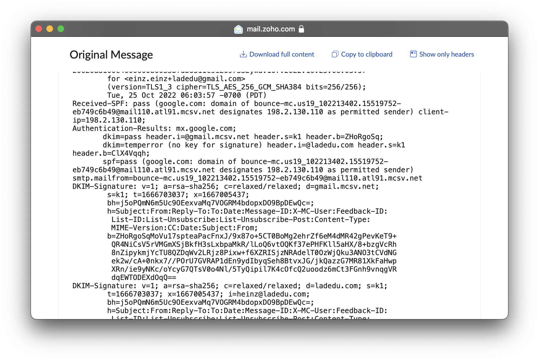The width and height of the screenshot is (539, 360).
Task: Click the Download full content link
Action: 282,54
